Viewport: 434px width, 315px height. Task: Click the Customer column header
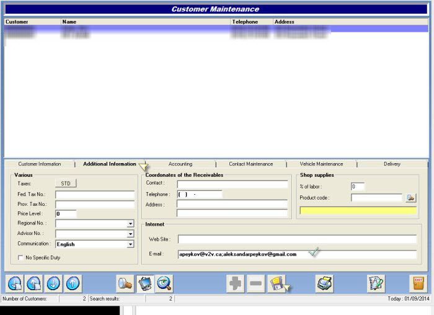32,22
